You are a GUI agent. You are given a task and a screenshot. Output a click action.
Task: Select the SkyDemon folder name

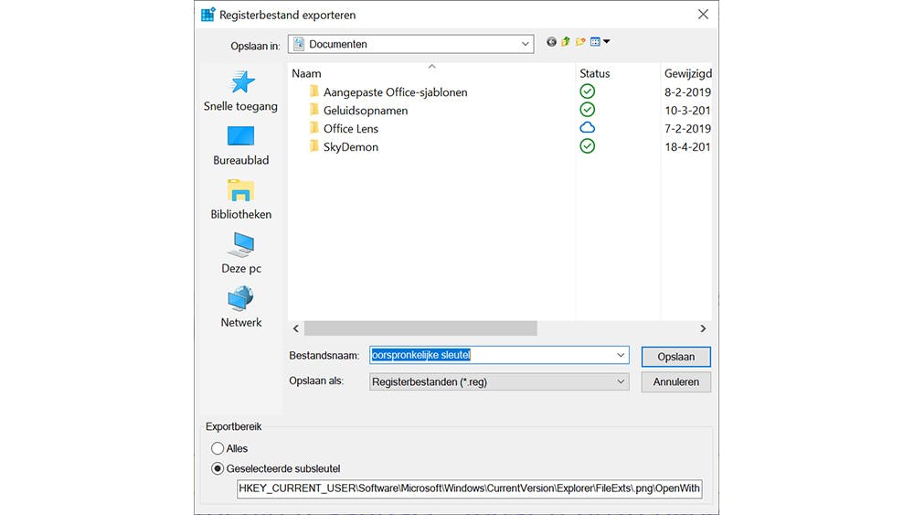click(x=351, y=147)
